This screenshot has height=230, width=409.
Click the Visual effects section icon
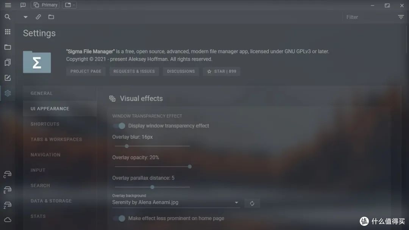pos(112,99)
